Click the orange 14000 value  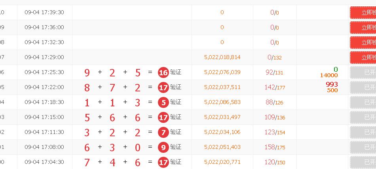329,75
